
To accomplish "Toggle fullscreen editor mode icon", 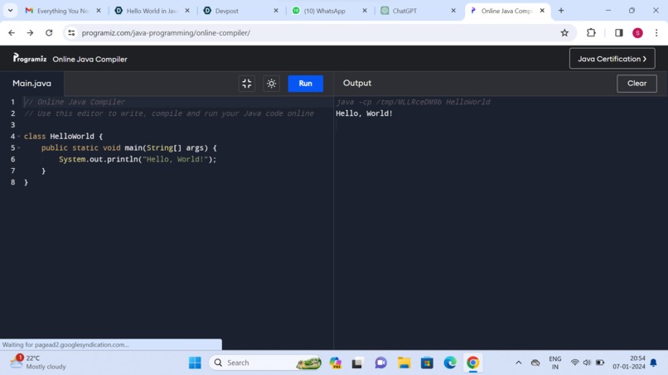I will pos(247,84).
